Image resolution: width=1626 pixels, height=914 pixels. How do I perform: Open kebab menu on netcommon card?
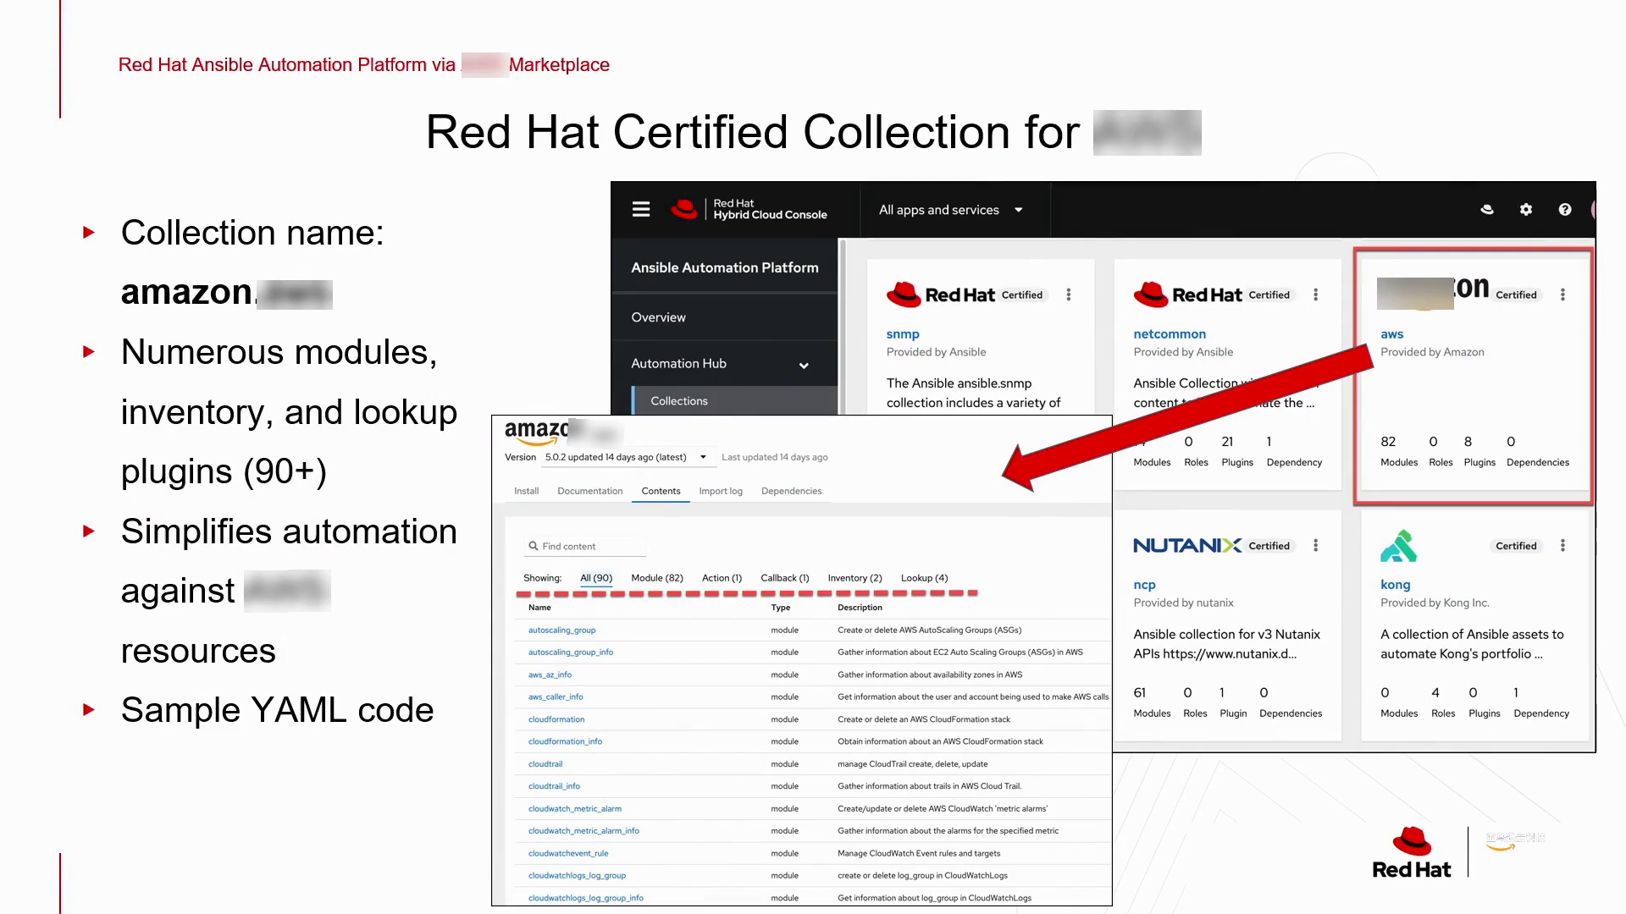(1315, 295)
